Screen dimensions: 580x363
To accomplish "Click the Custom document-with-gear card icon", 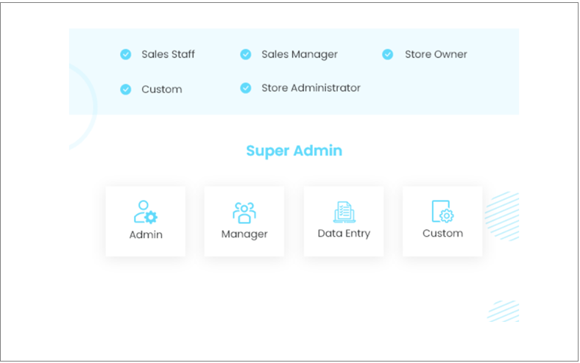I will pyautogui.click(x=442, y=212).
